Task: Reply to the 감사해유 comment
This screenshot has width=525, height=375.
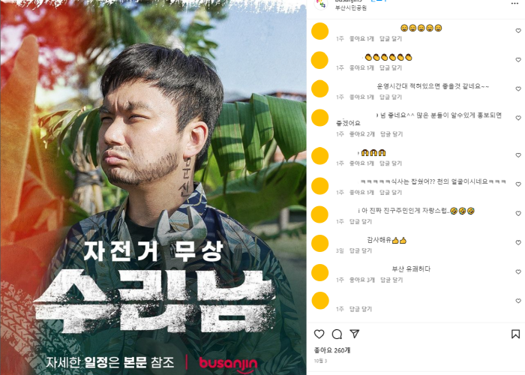Action: click(x=361, y=250)
